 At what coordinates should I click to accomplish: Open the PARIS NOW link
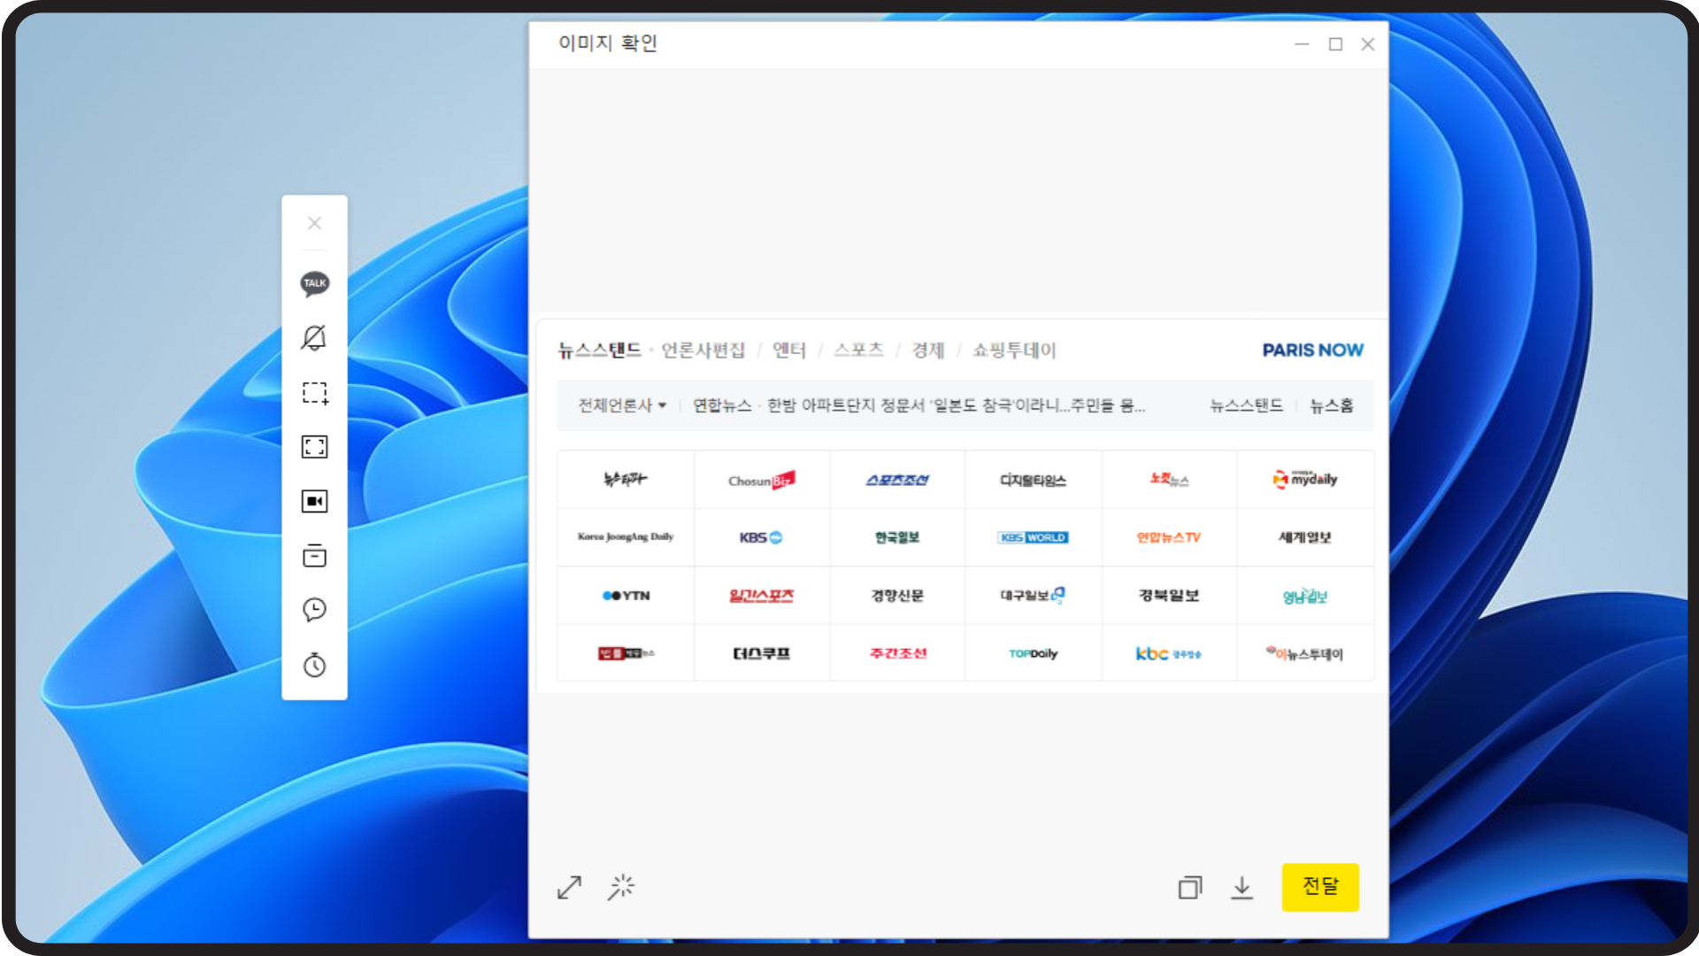[1312, 351]
